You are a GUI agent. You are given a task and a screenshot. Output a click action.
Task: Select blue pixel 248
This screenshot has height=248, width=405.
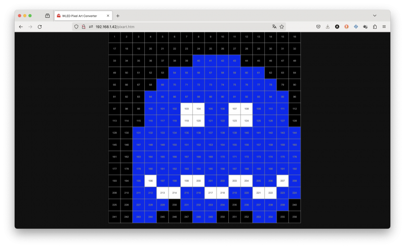198,217
